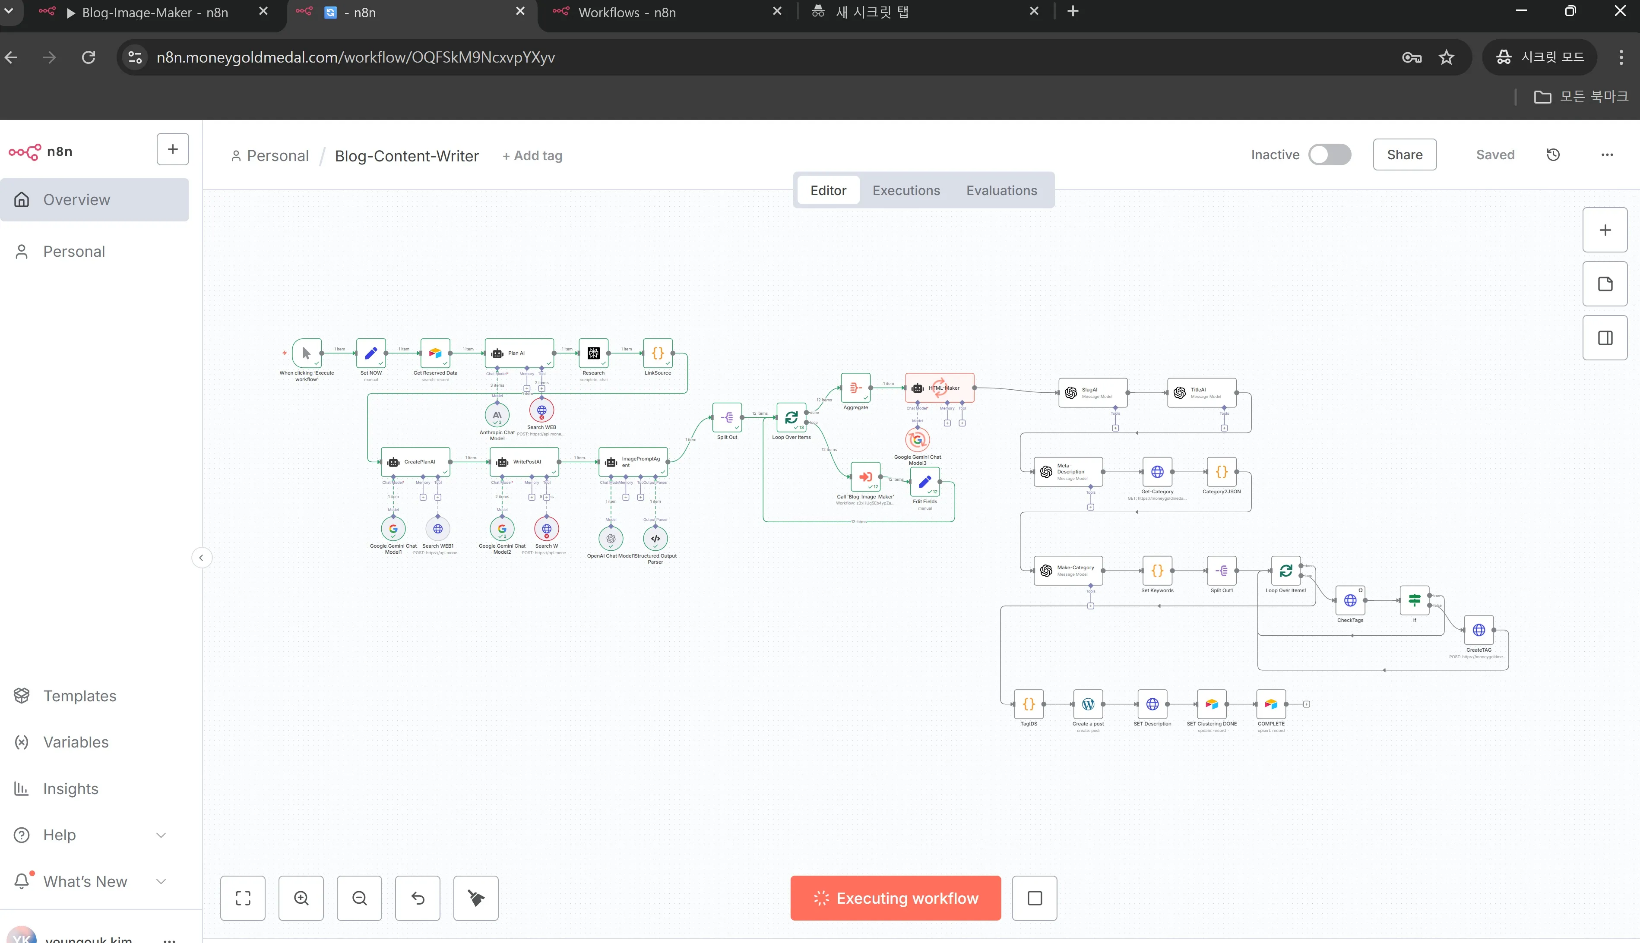Toggle the Inactive workflow switch
The width and height of the screenshot is (1640, 943).
pos(1329,155)
